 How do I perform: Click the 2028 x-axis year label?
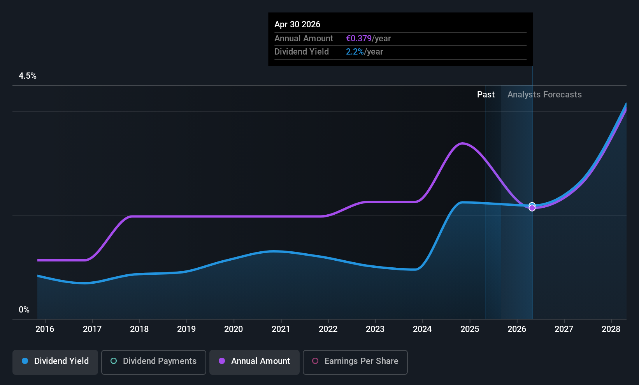pyautogui.click(x=611, y=329)
